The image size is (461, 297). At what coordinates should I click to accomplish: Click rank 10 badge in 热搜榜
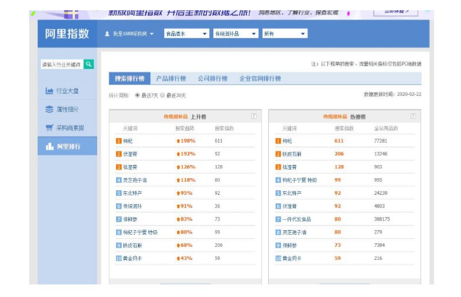click(x=278, y=259)
